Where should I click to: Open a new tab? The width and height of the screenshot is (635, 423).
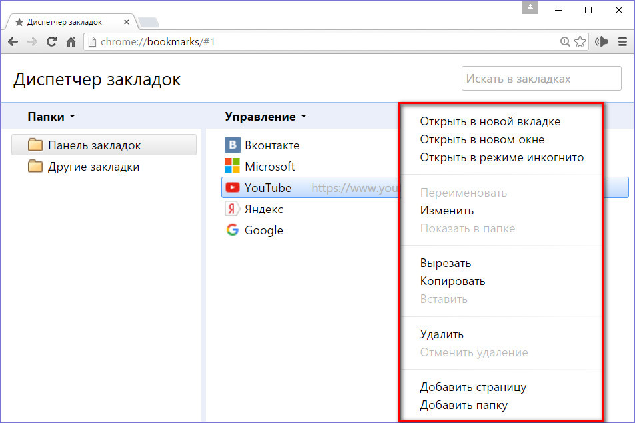tap(148, 22)
